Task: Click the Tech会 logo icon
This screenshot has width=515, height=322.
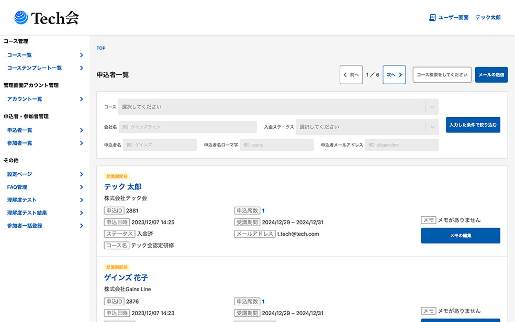Action: coord(20,17)
